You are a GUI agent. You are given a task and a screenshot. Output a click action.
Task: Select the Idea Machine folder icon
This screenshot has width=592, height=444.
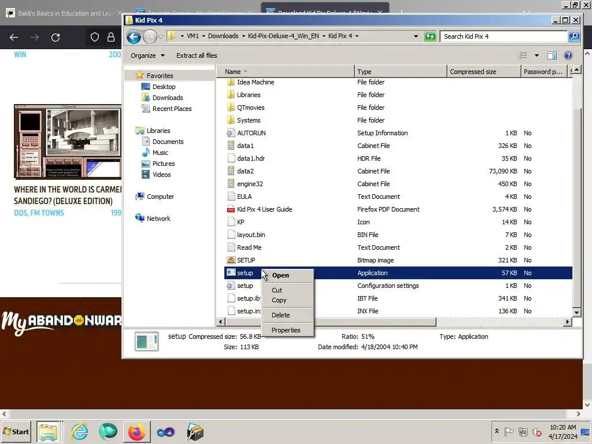tap(231, 82)
